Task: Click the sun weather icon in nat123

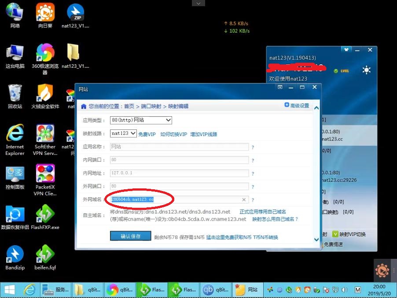Action: (366, 70)
